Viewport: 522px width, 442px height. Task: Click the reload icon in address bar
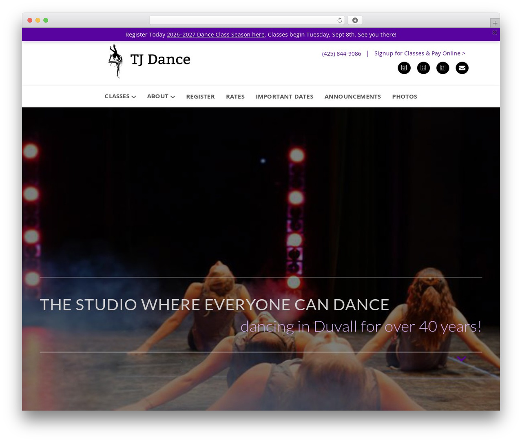(x=340, y=20)
